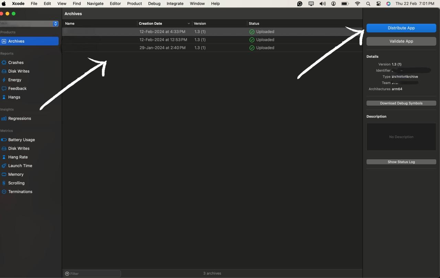Image resolution: width=440 pixels, height=278 pixels.
Task: Open the Crashes report
Action: [16, 63]
